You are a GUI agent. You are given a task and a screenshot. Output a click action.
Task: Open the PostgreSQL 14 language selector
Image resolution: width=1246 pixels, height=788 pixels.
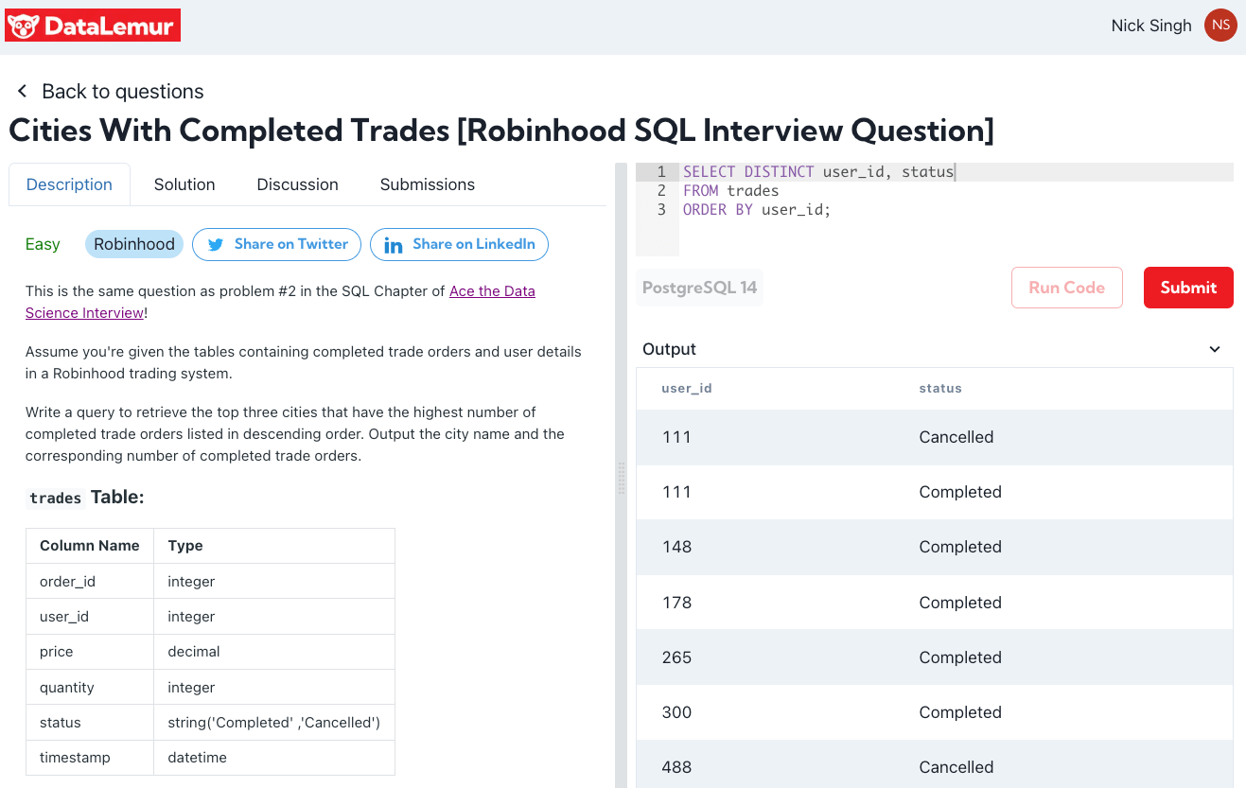pyautogui.click(x=699, y=288)
